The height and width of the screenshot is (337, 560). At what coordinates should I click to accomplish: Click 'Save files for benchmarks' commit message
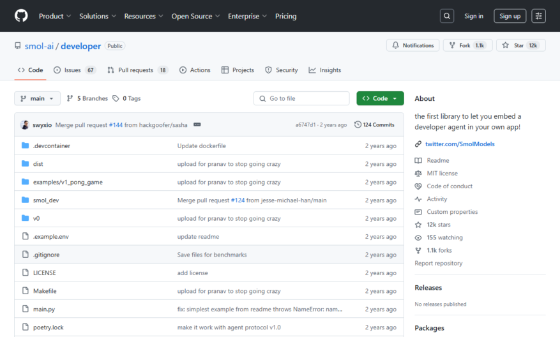(212, 255)
